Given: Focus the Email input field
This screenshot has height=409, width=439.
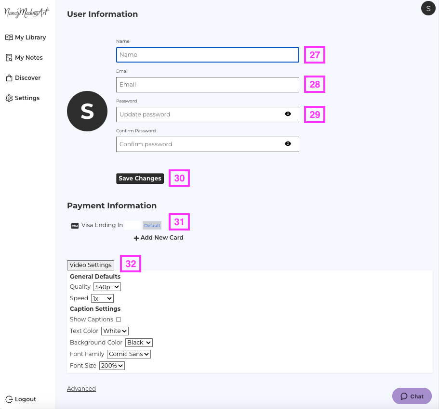Looking at the screenshot, I should pyautogui.click(x=208, y=85).
